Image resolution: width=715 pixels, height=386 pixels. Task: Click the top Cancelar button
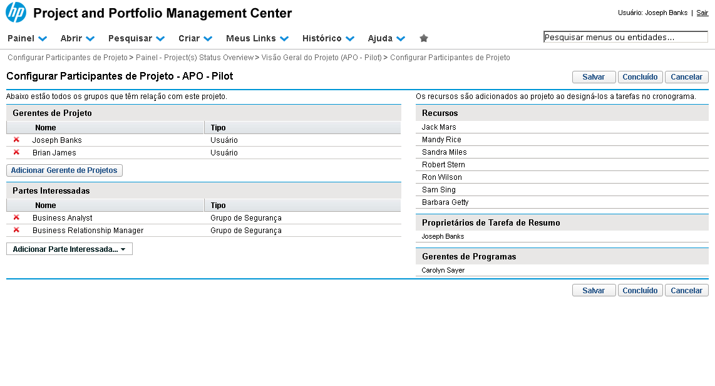(x=686, y=77)
